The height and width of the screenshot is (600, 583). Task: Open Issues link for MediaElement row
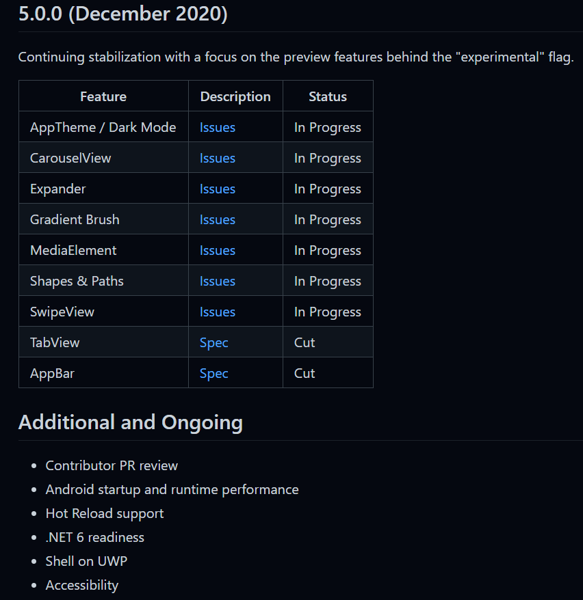point(217,250)
